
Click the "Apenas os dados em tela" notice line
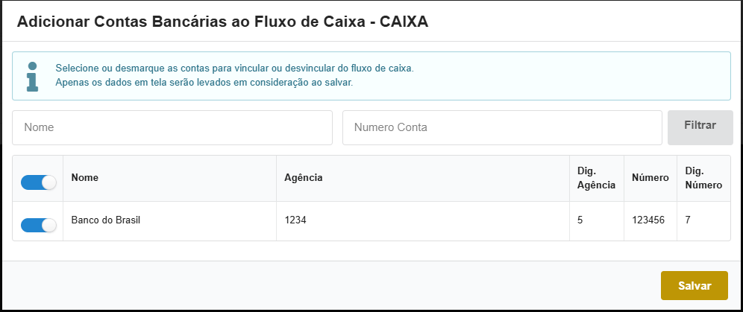pyautogui.click(x=204, y=83)
